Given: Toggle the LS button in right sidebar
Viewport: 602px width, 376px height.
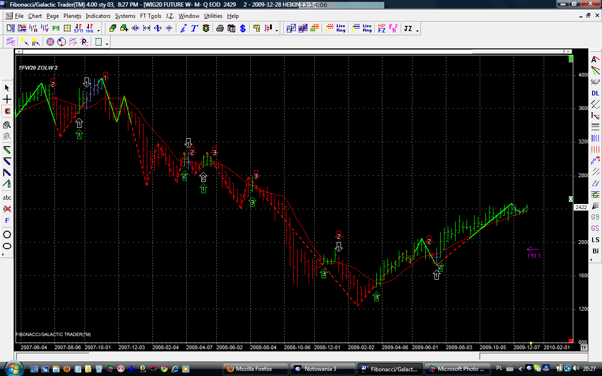Looking at the screenshot, I should [595, 240].
